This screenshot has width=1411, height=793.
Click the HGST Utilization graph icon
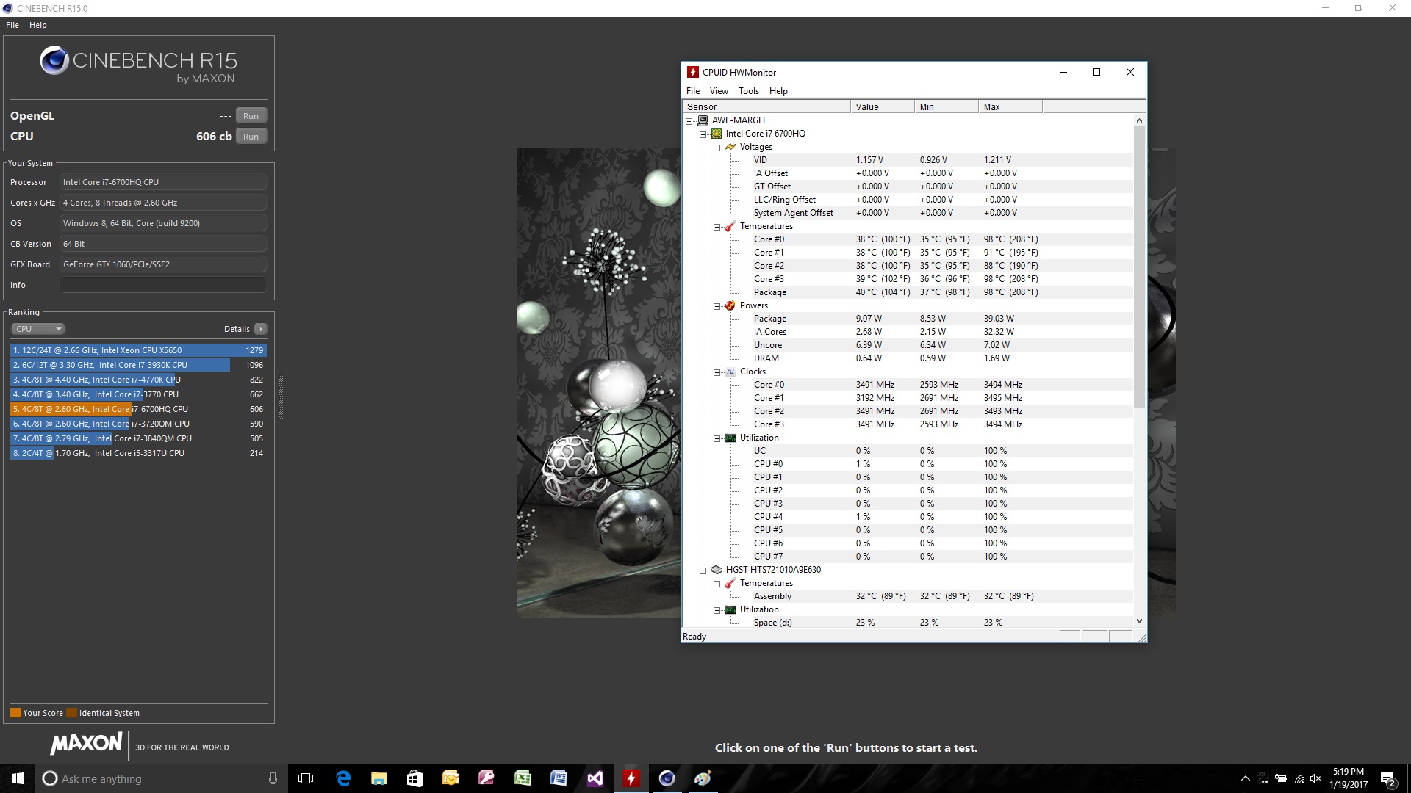[730, 609]
